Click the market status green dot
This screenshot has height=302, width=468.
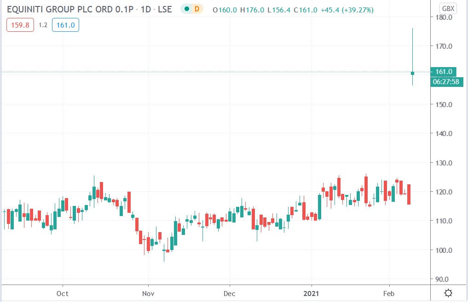click(x=187, y=9)
